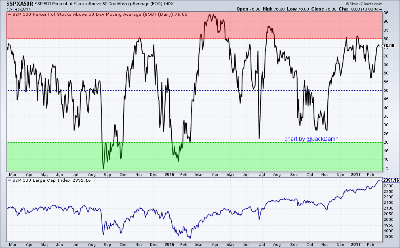Select the High 76.00 value in header
This screenshot has width=400, height=248.
coord(274,9)
